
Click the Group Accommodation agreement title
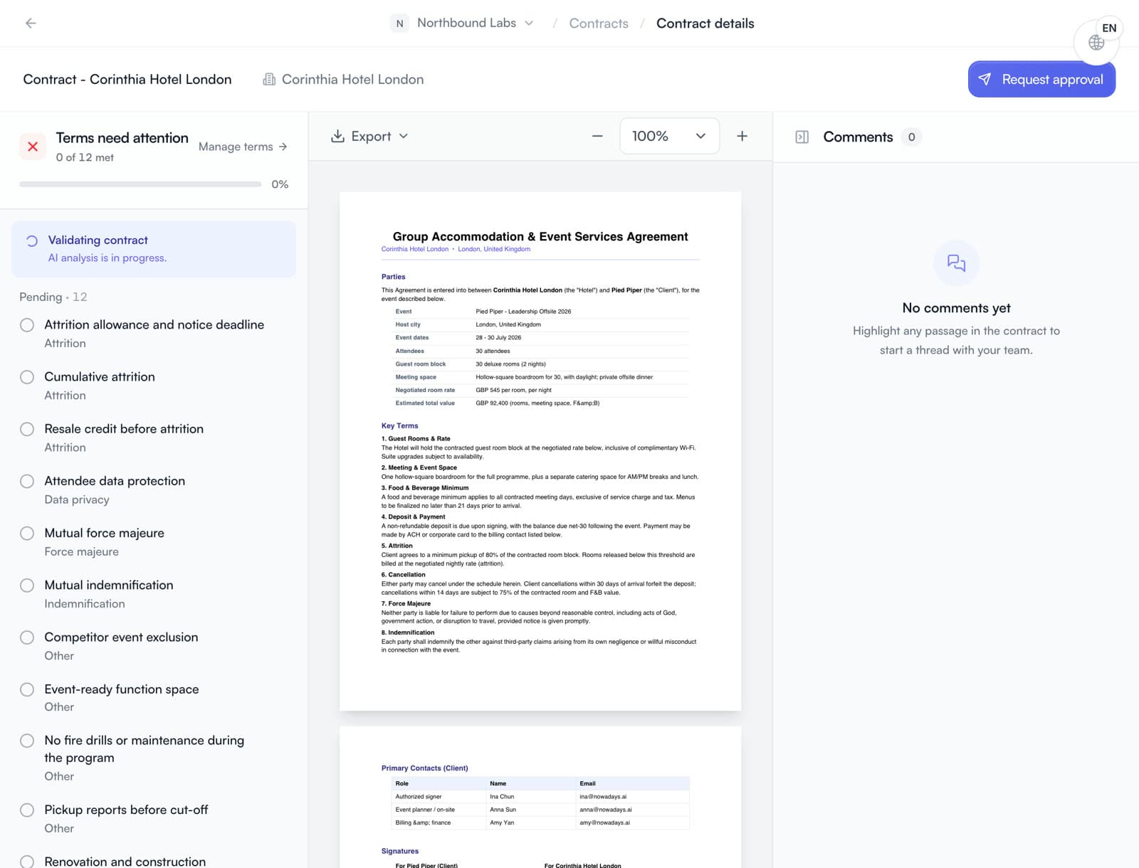(540, 236)
